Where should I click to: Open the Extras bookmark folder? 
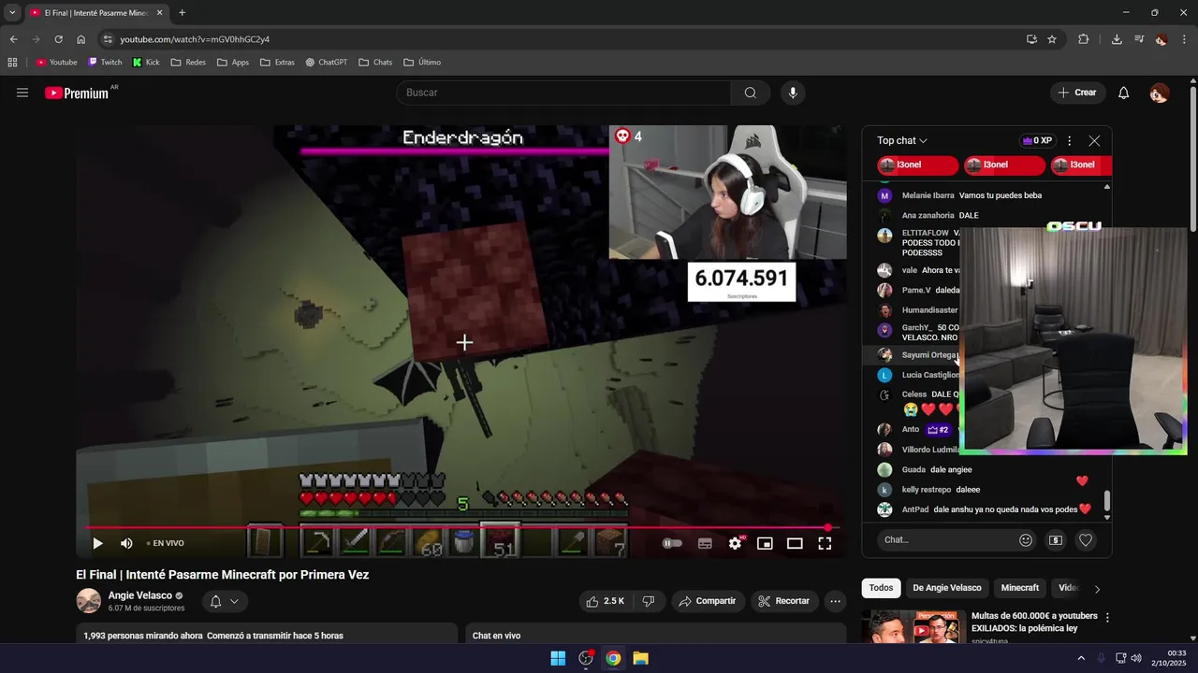tap(277, 63)
